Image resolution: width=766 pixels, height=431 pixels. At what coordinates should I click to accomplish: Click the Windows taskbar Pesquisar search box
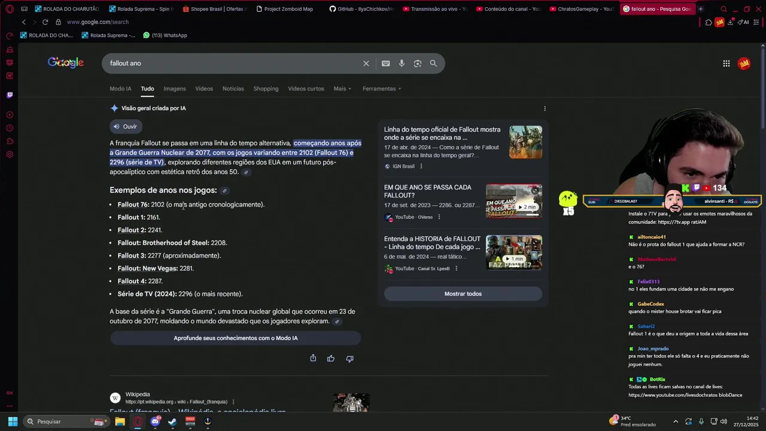(x=66, y=421)
